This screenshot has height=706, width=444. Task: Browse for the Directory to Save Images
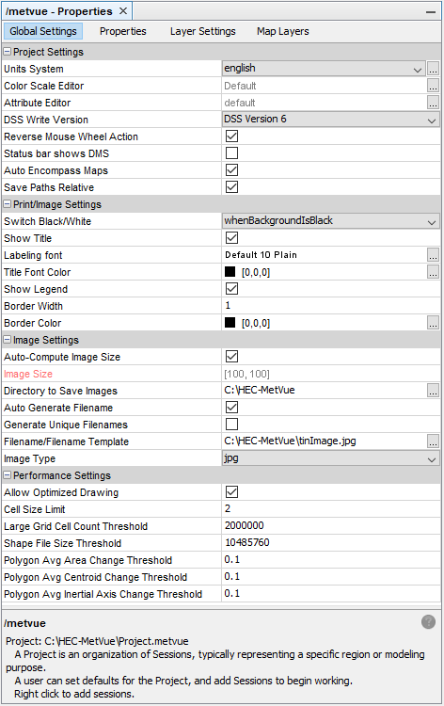point(433,391)
